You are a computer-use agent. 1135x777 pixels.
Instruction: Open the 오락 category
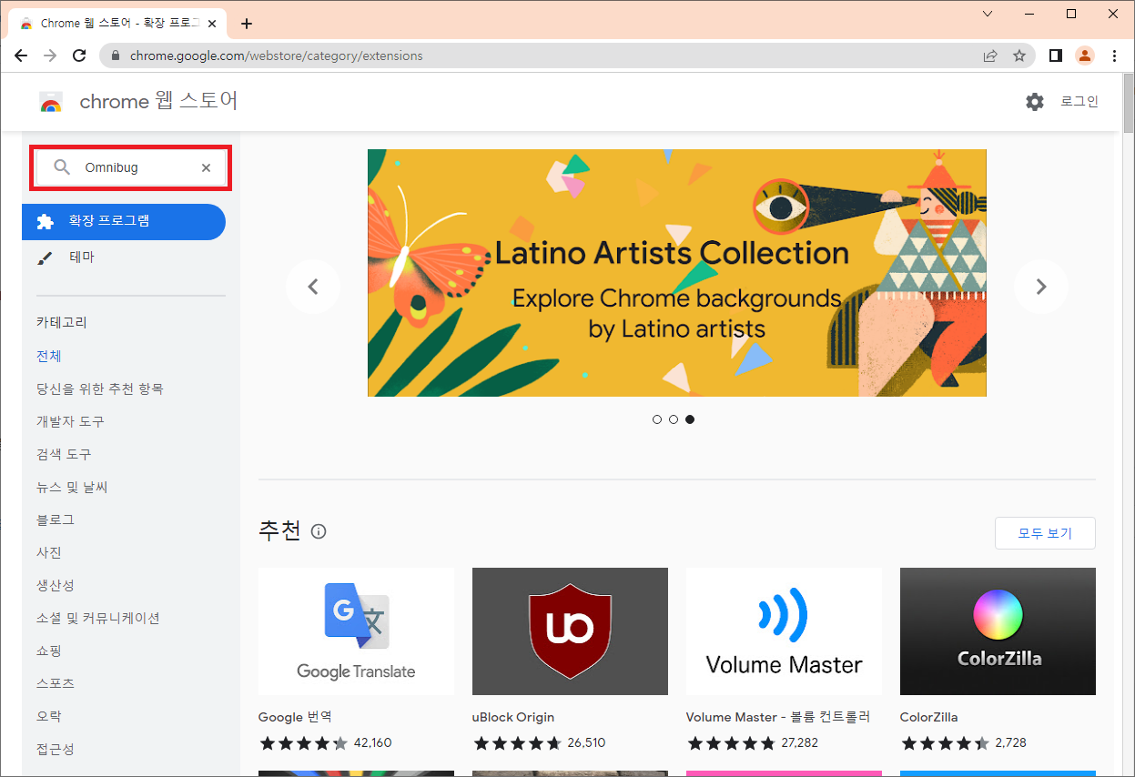[x=49, y=716]
